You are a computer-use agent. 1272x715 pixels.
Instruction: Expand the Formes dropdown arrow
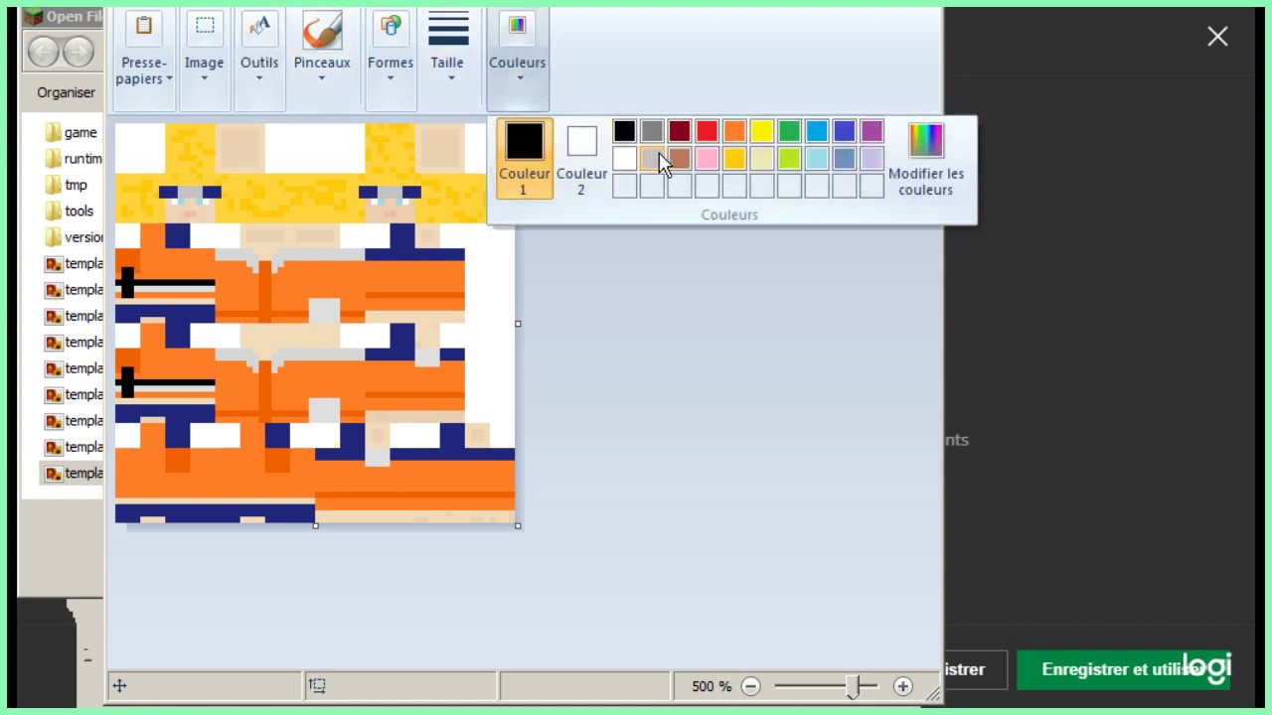(x=391, y=79)
